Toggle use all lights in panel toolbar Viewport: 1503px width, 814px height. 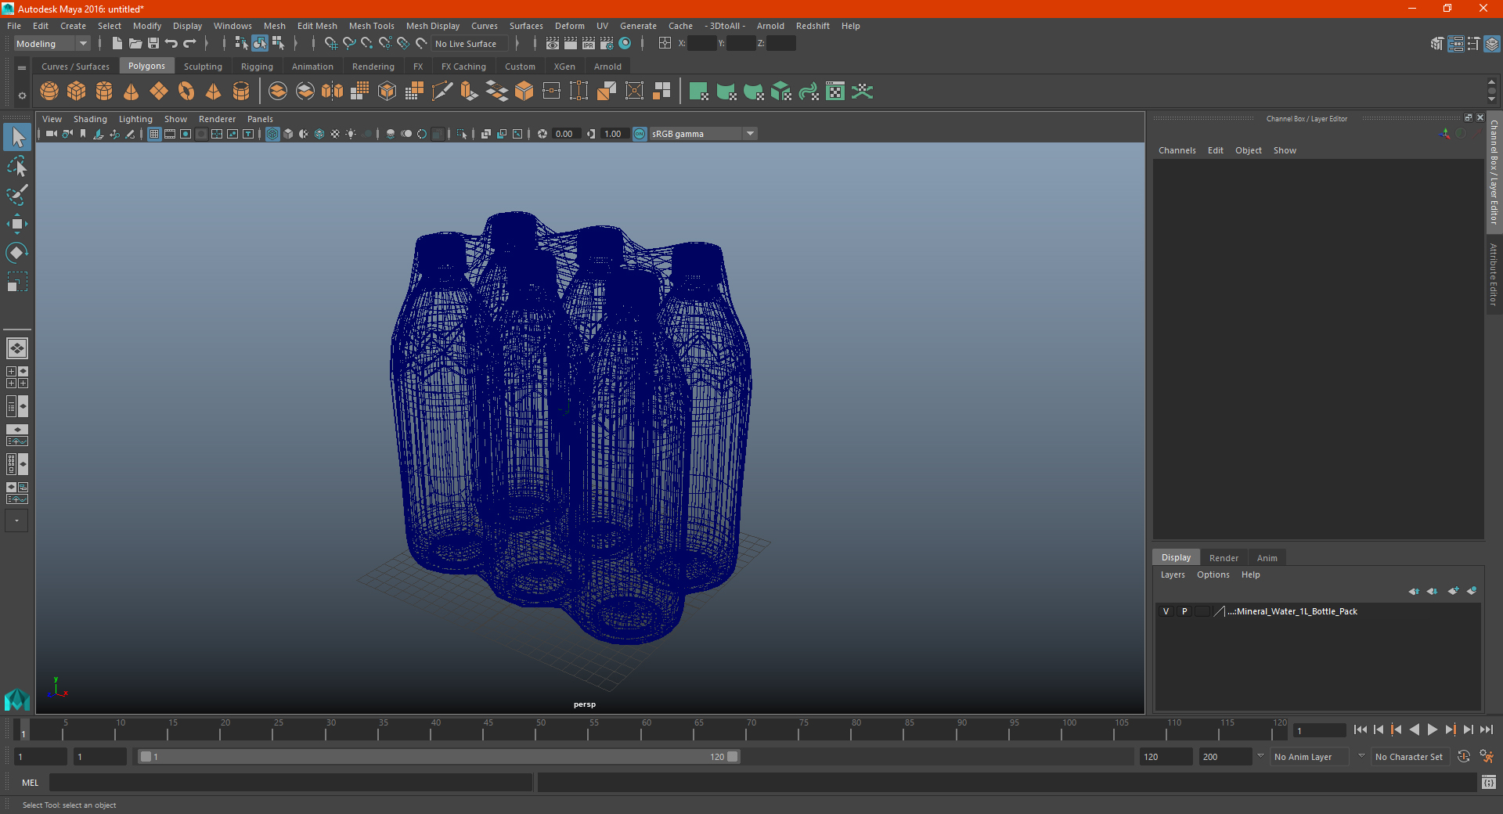351,134
